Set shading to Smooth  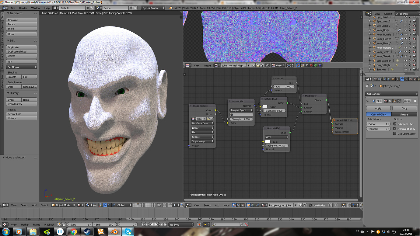14,77
